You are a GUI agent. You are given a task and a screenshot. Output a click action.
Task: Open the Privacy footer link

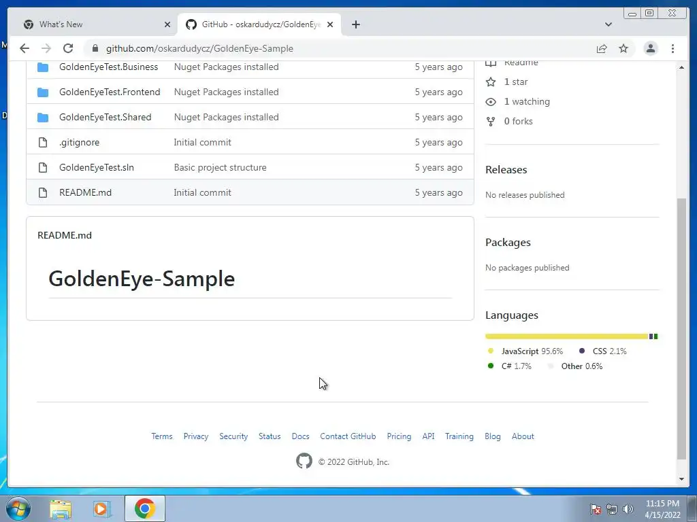pos(196,436)
